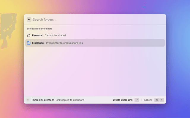Image resolution: width=190 pixels, height=118 pixels.
Task: Click the Create Share Link button
Action: click(123, 100)
